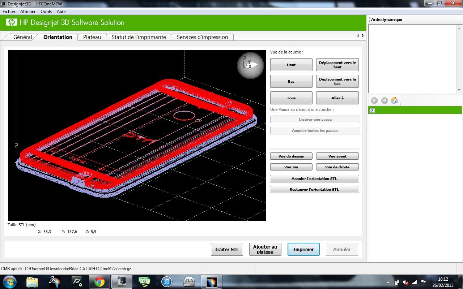Image resolution: width=463 pixels, height=289 pixels.
Task: Click the muted volume tray icon
Action: tap(406, 282)
